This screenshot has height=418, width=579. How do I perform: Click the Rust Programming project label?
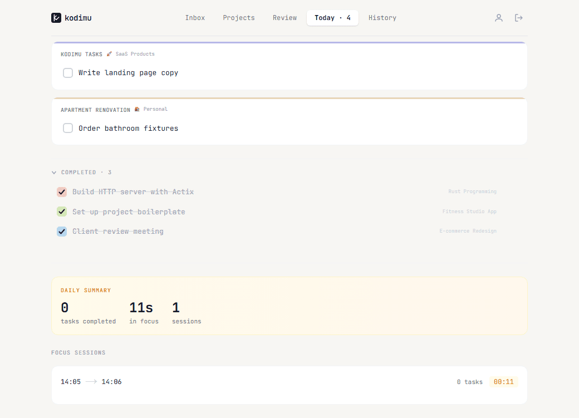472,191
